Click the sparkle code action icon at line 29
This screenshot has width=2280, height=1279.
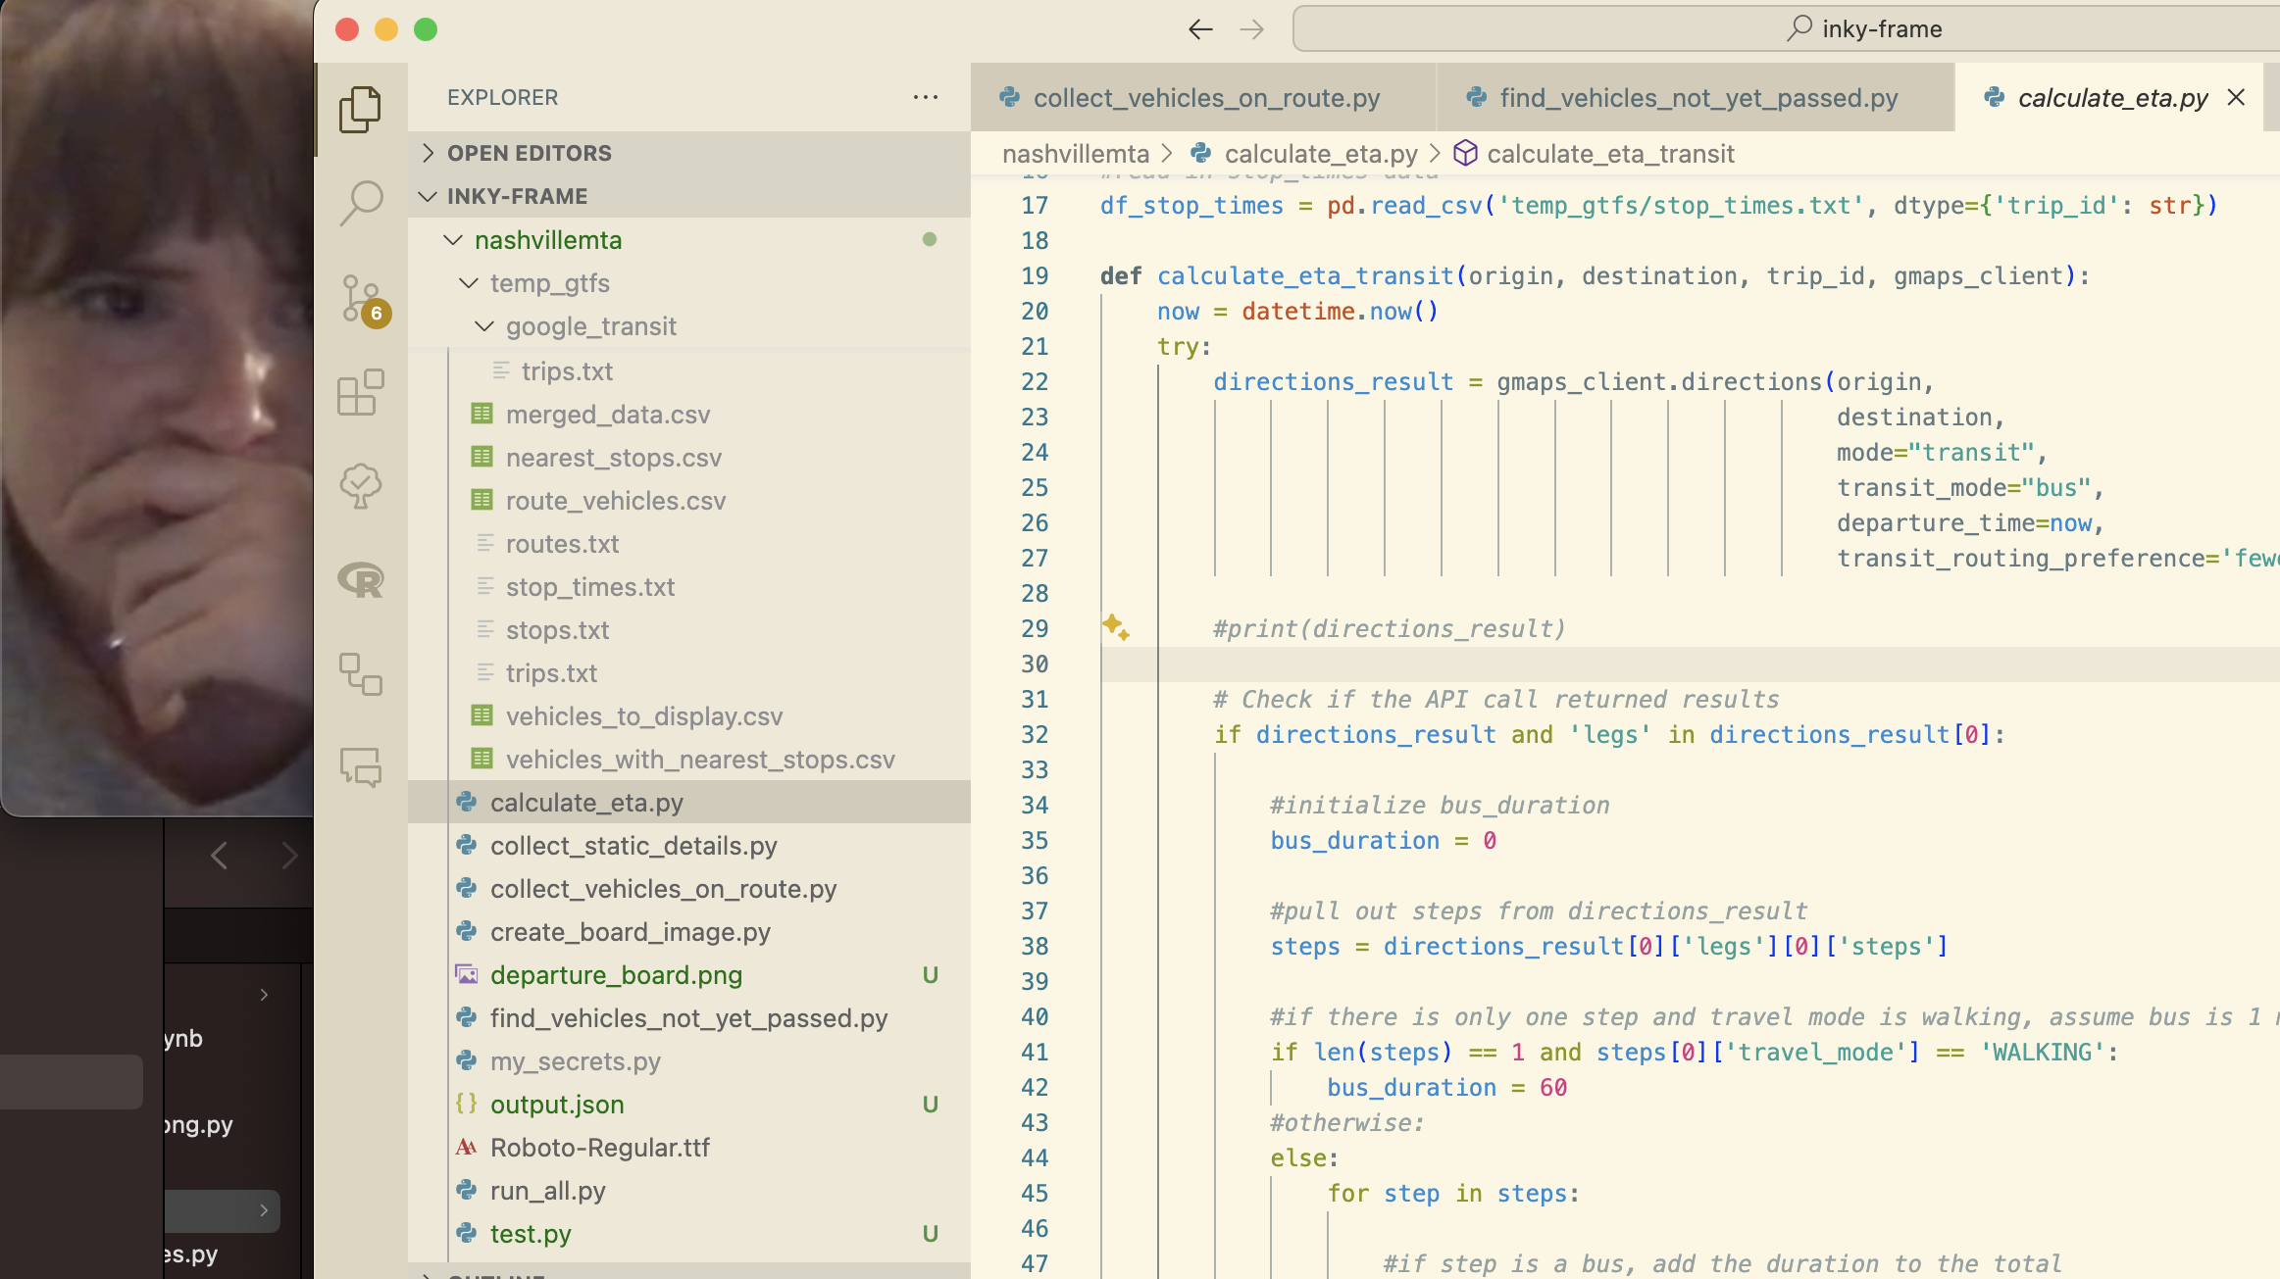point(1115,627)
